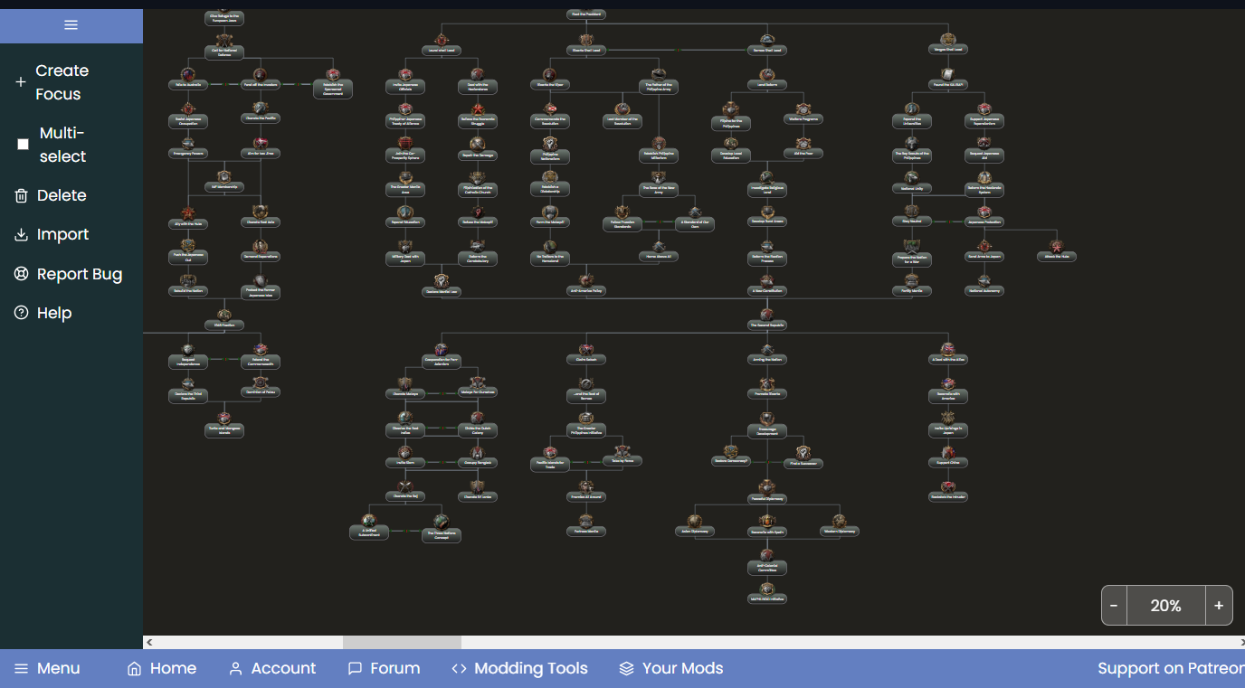Click the Delete trash icon in sidebar
This screenshot has width=1245, height=688.
pos(22,196)
